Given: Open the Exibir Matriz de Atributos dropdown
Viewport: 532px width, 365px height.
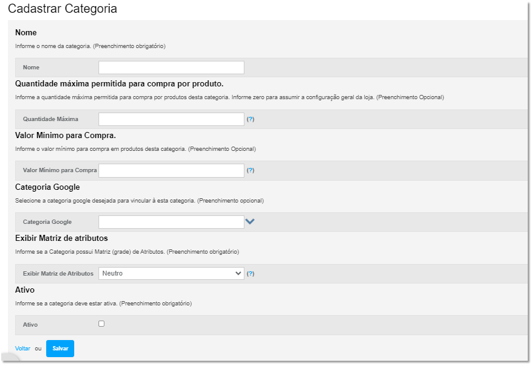Looking at the screenshot, I should pos(171,274).
